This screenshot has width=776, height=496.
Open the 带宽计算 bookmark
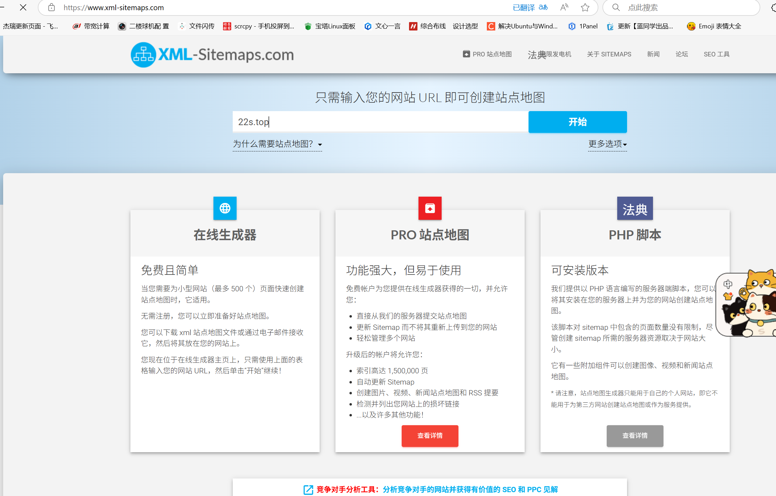[91, 26]
